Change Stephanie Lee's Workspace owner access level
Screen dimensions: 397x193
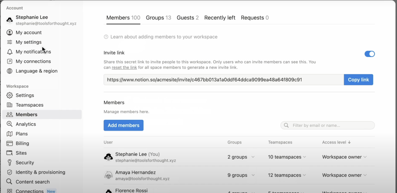click(x=344, y=157)
